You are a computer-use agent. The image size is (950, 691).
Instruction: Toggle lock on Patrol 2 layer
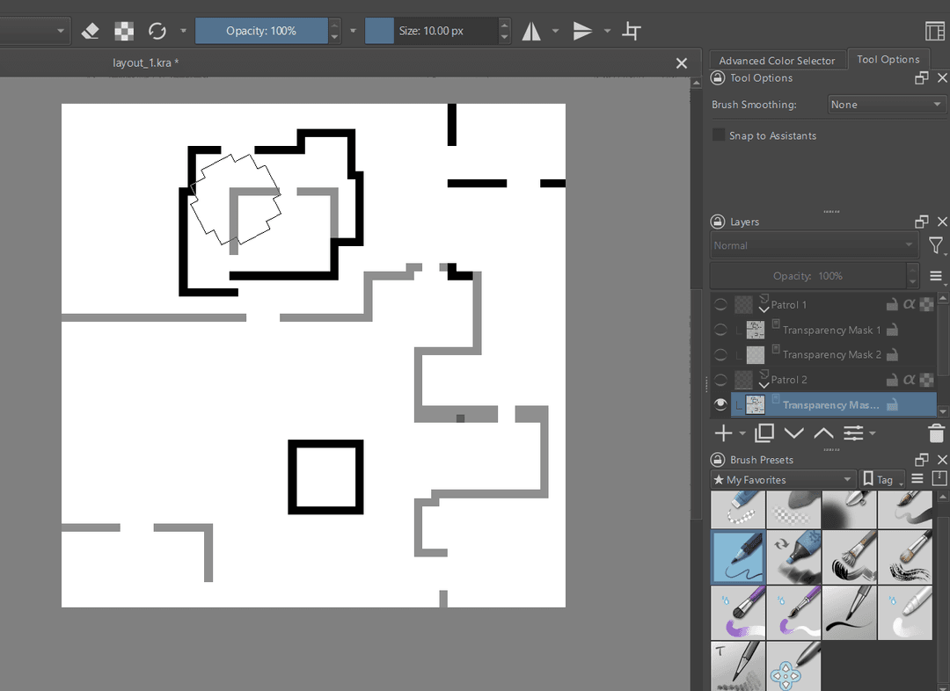[x=892, y=380]
